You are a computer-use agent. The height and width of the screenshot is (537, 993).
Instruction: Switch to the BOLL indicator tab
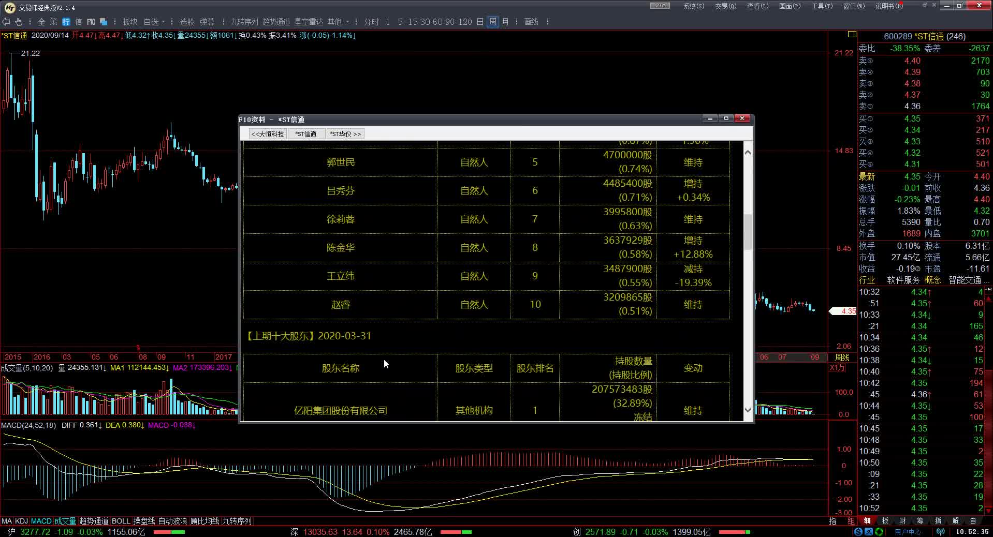[121, 521]
